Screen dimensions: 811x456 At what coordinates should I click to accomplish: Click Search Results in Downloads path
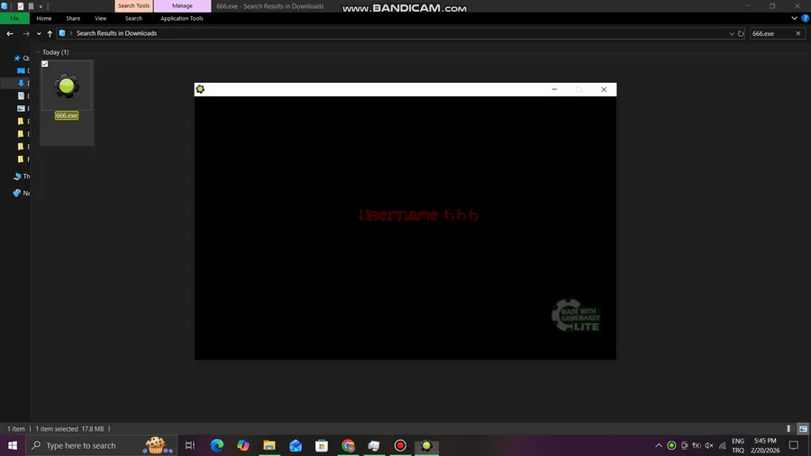click(116, 33)
